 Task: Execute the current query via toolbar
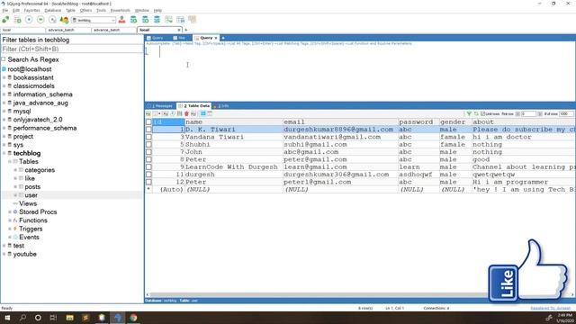(x=29, y=20)
